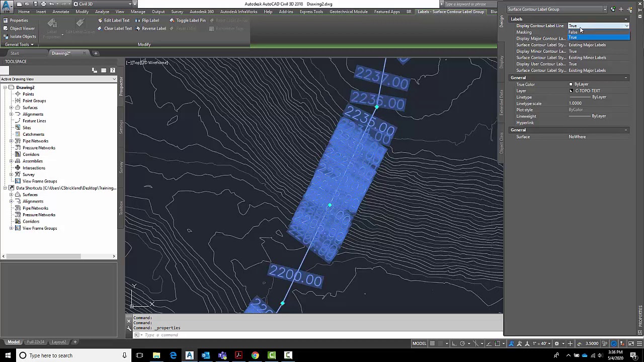Click Select Objects crosshair icon in Properties palette
The height and width of the screenshot is (362, 644).
621,10
